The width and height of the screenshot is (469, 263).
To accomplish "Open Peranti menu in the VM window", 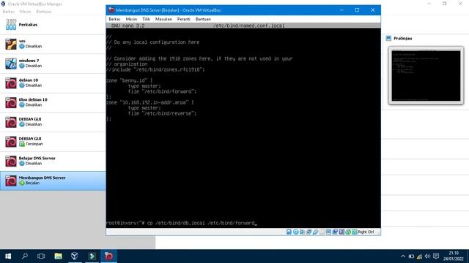I will [x=184, y=19].
